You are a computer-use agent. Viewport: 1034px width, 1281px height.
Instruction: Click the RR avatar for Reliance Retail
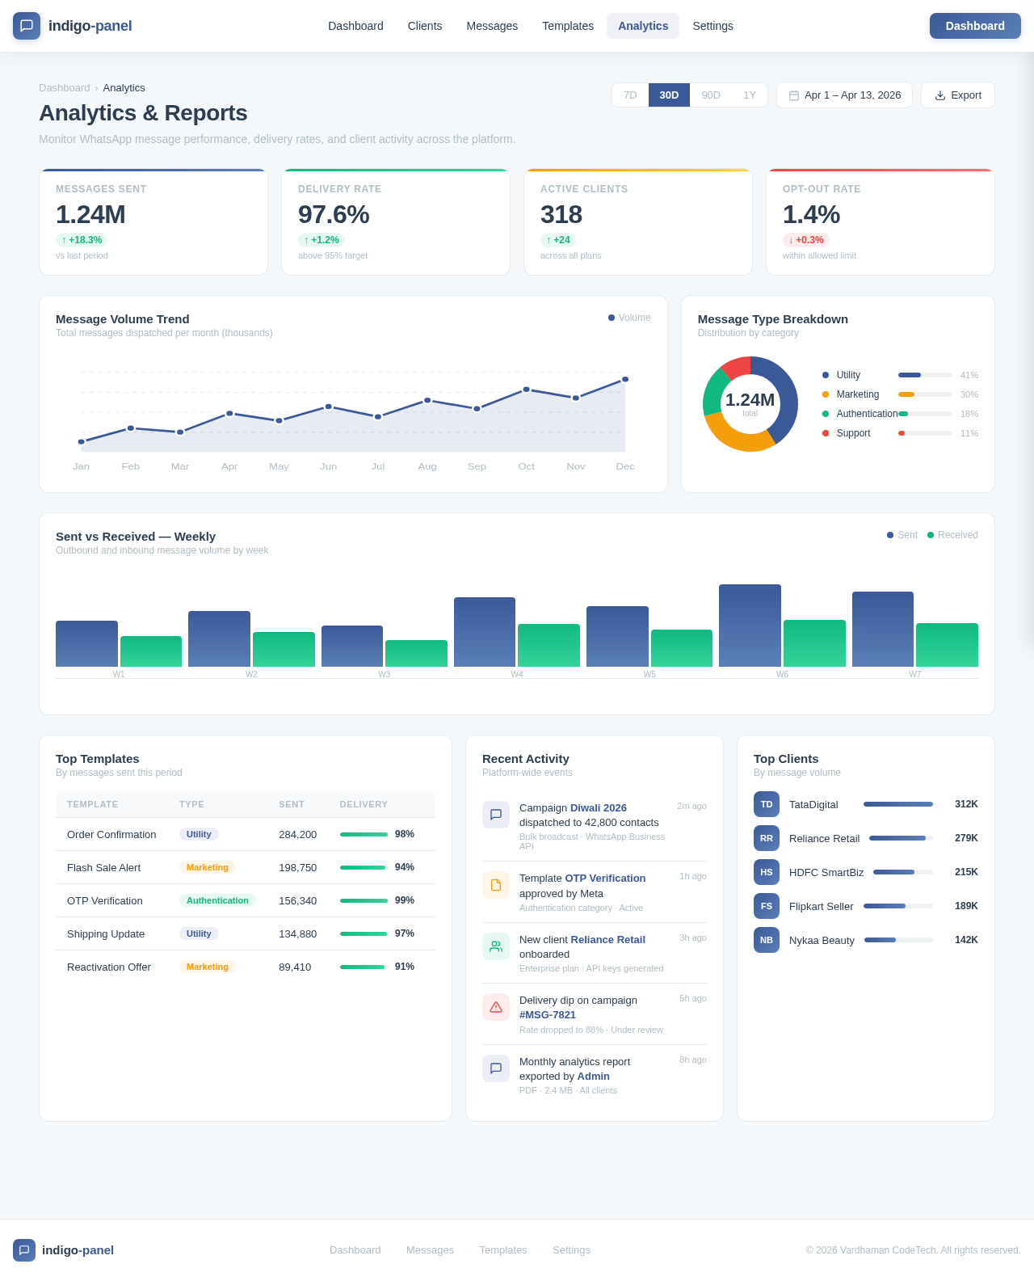[767, 838]
